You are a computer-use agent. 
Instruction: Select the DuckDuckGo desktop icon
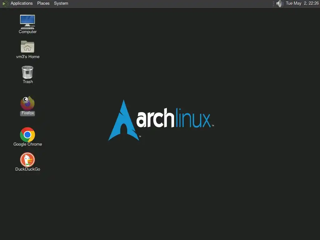point(27,160)
